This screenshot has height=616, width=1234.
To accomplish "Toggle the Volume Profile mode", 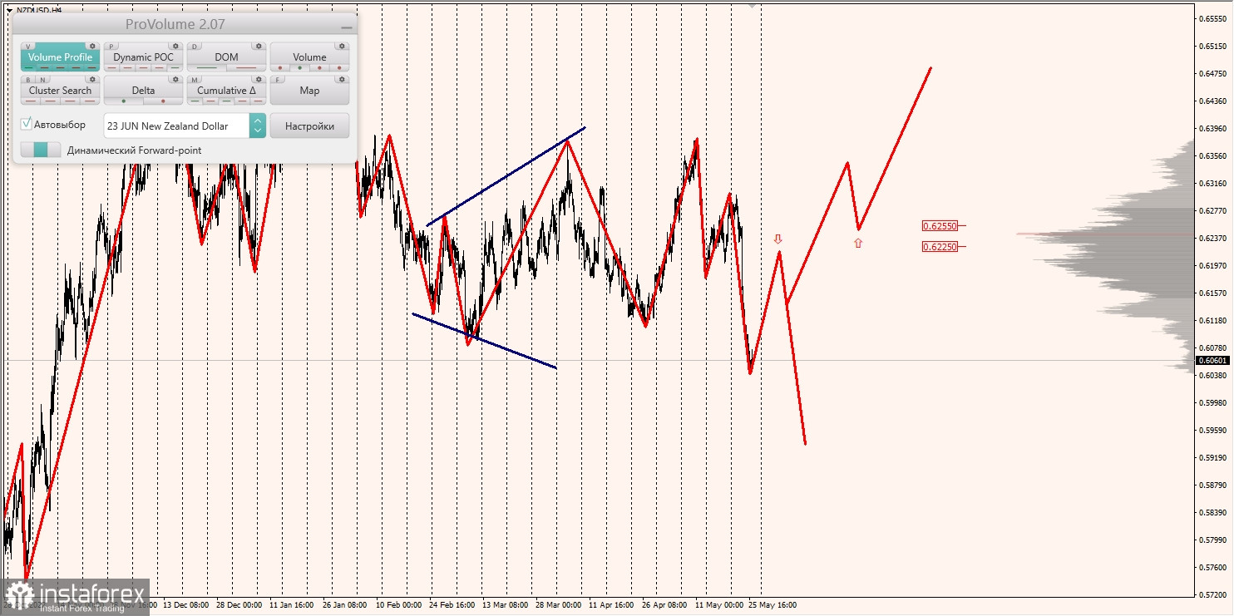I will [x=60, y=57].
